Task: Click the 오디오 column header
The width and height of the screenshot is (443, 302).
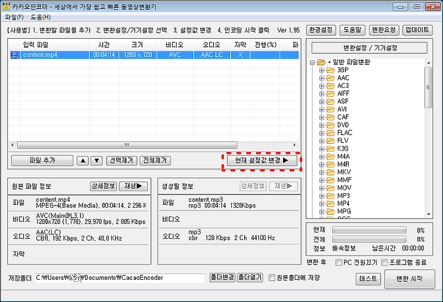Action: (x=212, y=45)
